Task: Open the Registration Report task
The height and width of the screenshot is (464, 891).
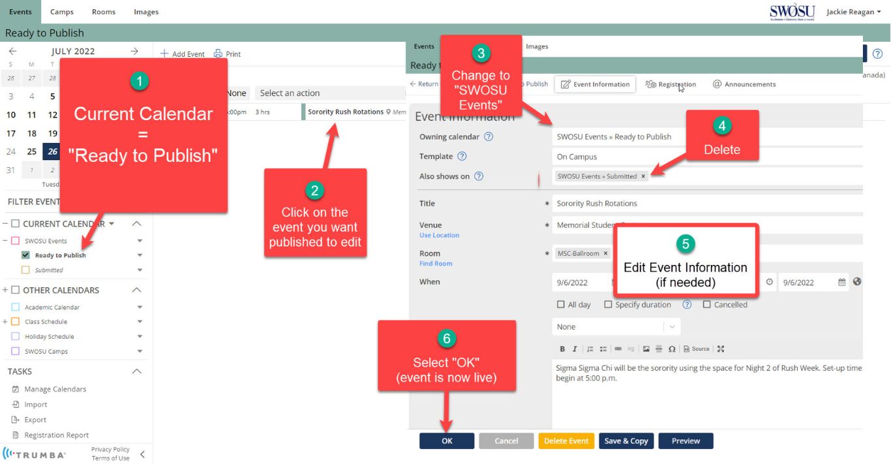Action: pyautogui.click(x=57, y=435)
